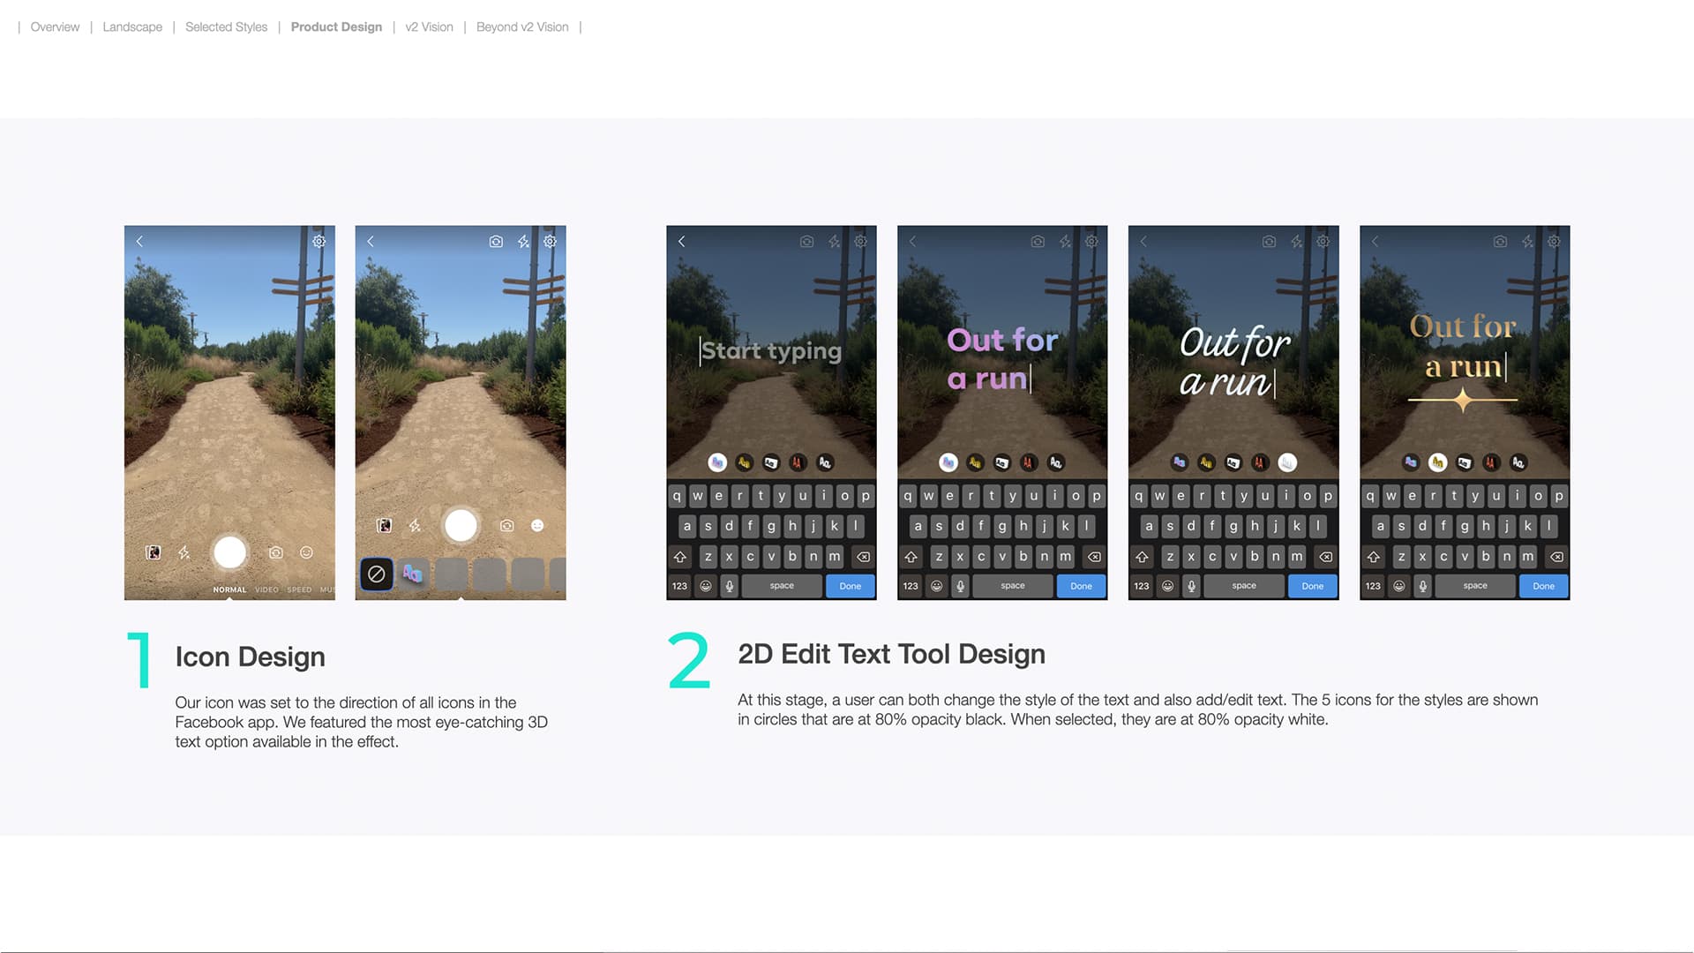Tap the white shutter button in second phone

tap(461, 525)
